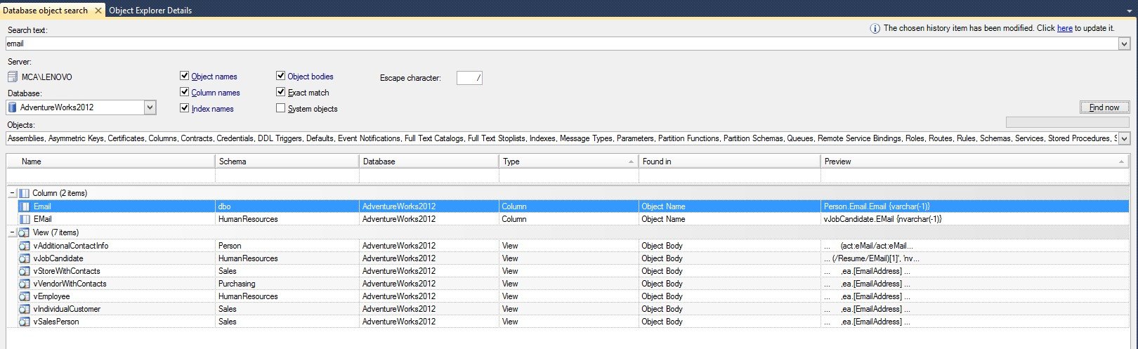Screen dimensions: 1138x349
Task: Select the vJobCandidate view result
Action: tap(573, 258)
